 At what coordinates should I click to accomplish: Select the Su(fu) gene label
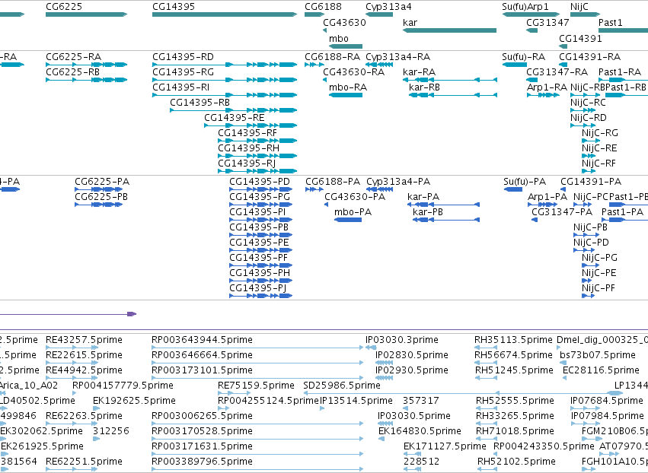tap(513, 7)
